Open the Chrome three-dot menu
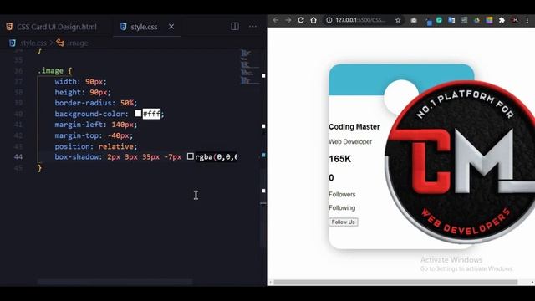This screenshot has width=535, height=301. 527,20
